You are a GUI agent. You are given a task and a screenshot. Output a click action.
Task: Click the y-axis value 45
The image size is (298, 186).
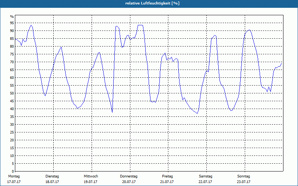(x=12, y=101)
